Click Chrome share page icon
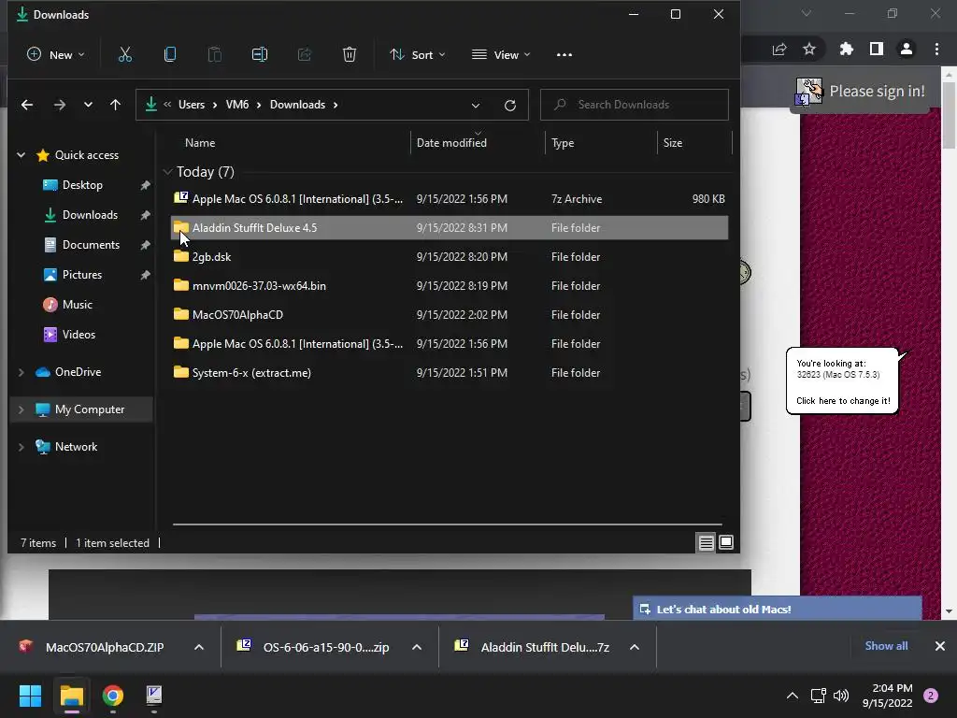957x718 pixels. [779, 49]
